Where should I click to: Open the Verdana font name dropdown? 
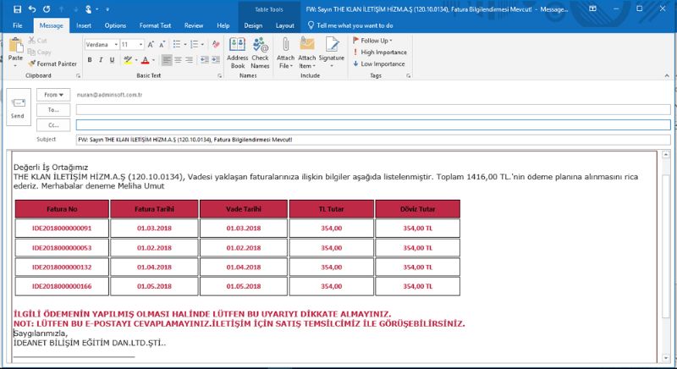(x=116, y=45)
